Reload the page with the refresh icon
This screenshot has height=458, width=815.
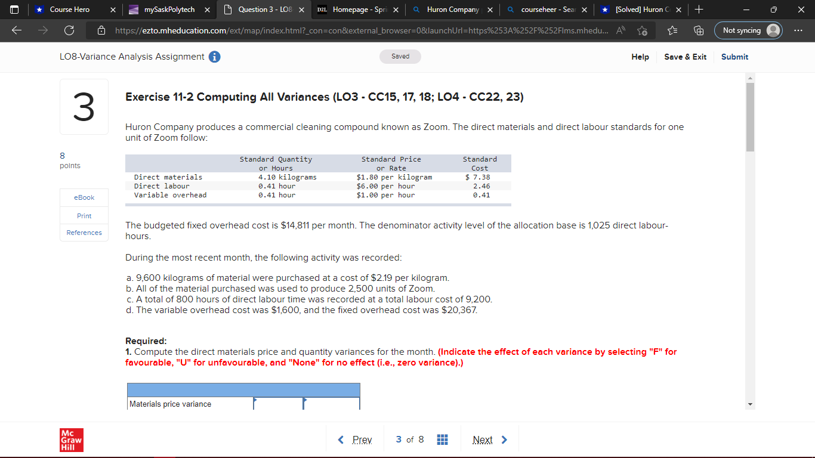point(69,30)
